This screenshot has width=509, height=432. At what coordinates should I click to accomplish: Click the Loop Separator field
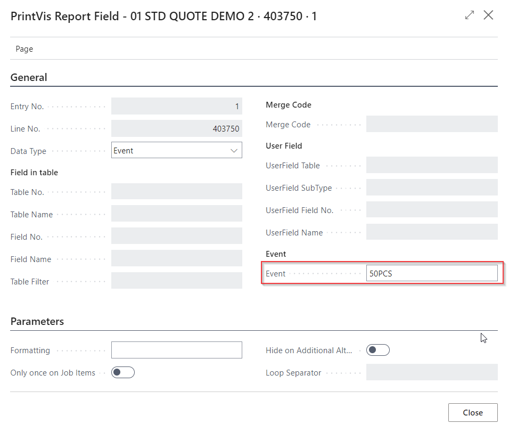431,372
